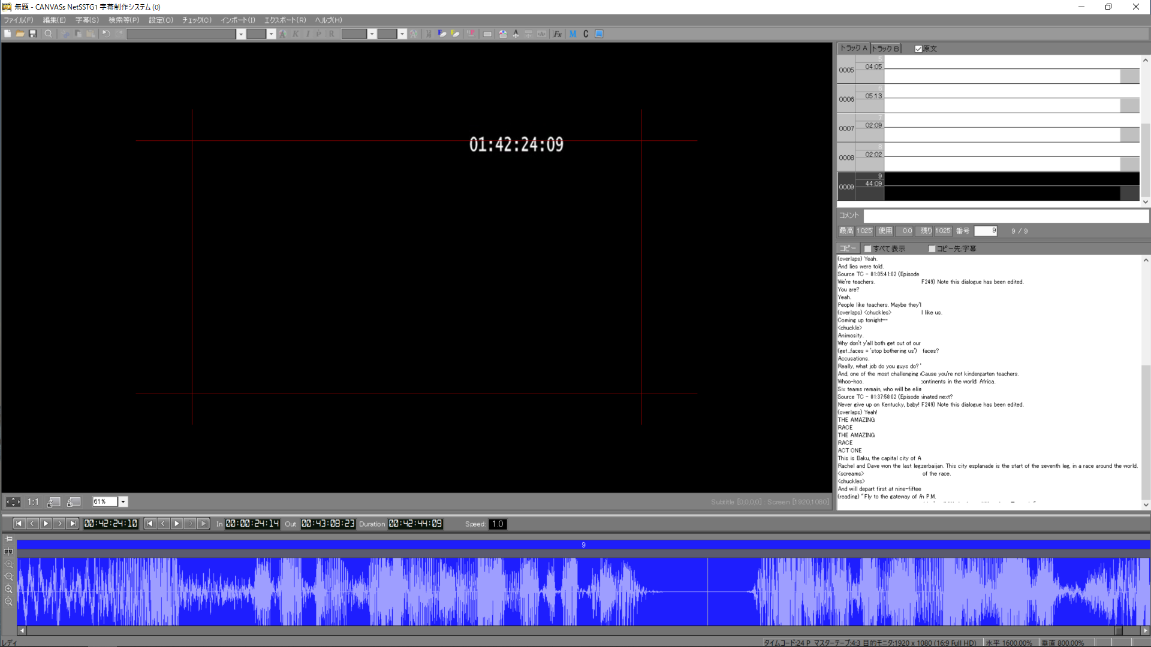Screen dimensions: 1151x647
Task: Click the Save floppy disk icon
Action: tap(33, 34)
